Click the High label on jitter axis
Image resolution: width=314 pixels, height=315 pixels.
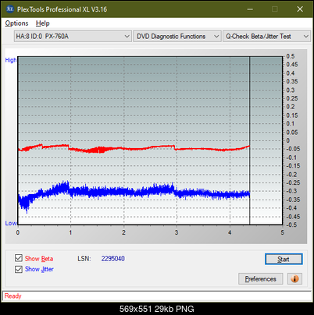coord(11,60)
